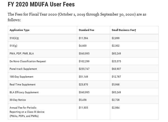Click the $2,302 small business fee

point(115,46)
